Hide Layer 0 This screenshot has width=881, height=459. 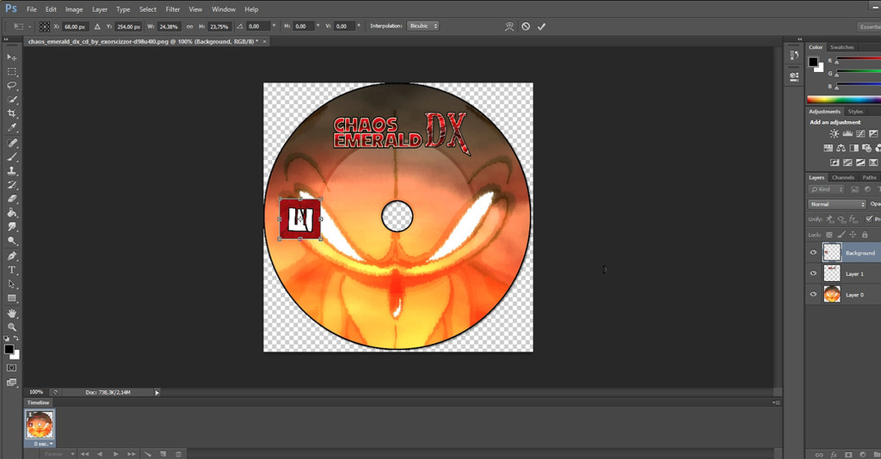tap(813, 294)
